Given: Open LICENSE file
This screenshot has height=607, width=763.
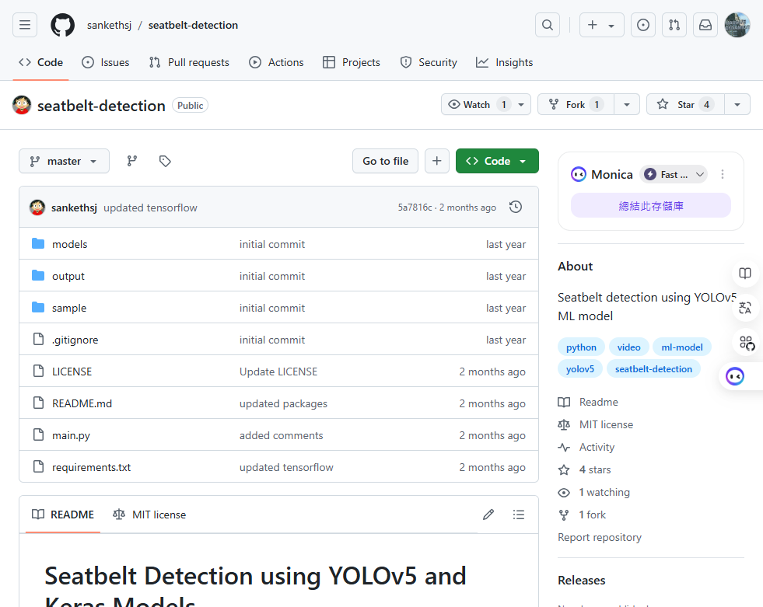Looking at the screenshot, I should [x=72, y=372].
